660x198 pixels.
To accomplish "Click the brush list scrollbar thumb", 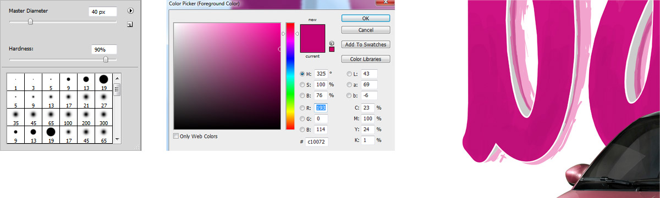I will coord(117,89).
